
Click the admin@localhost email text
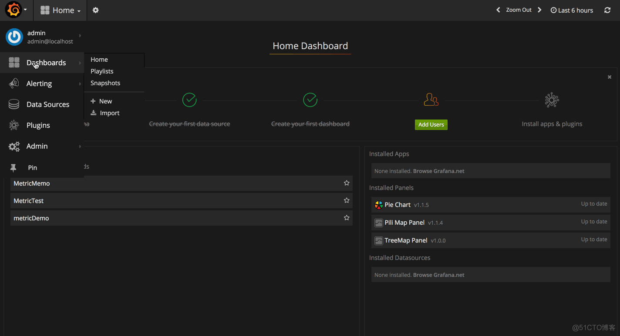pos(50,42)
